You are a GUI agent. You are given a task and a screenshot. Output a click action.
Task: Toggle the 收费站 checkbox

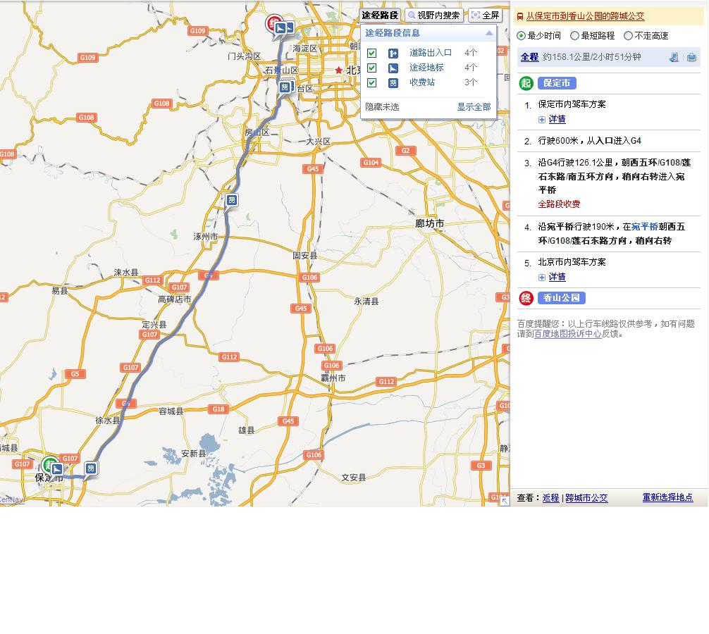coord(371,82)
